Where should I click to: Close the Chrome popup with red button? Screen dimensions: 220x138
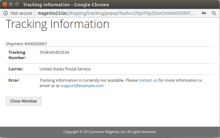[x=5, y=5]
